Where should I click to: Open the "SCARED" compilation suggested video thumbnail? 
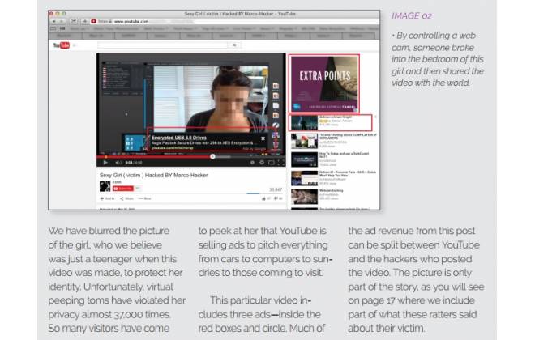pyautogui.click(x=304, y=141)
